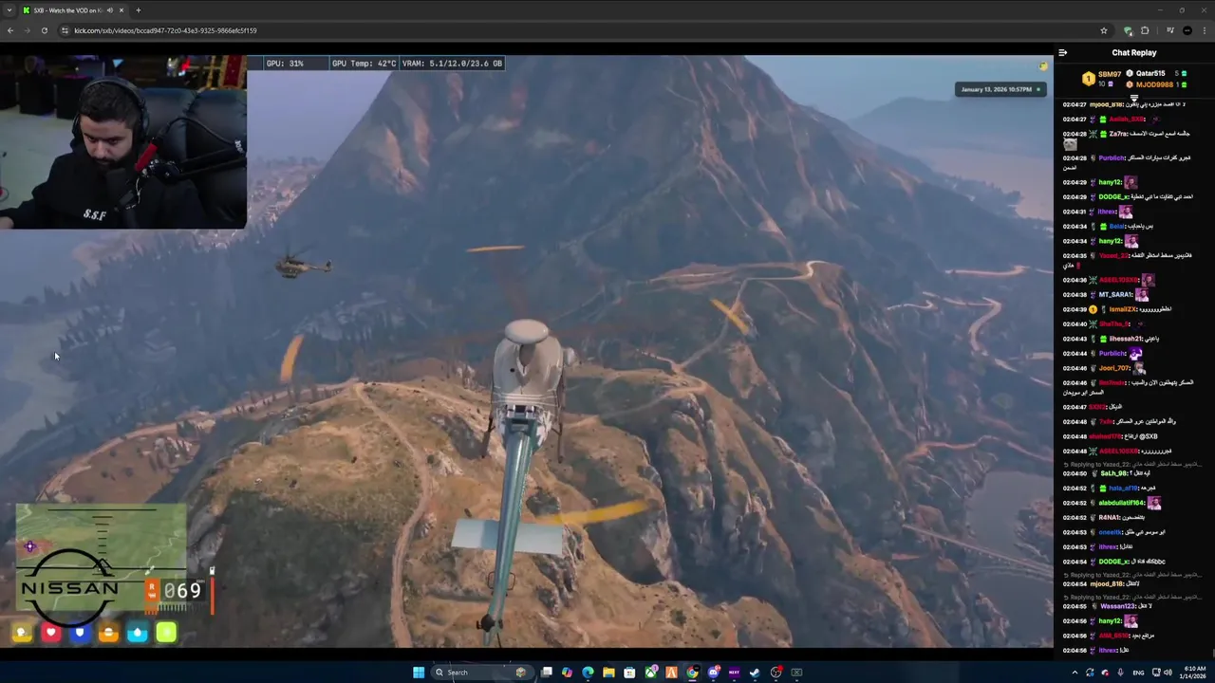This screenshot has width=1215, height=683.
Task: Click the blue shield armor HUD icon
Action: click(x=80, y=633)
